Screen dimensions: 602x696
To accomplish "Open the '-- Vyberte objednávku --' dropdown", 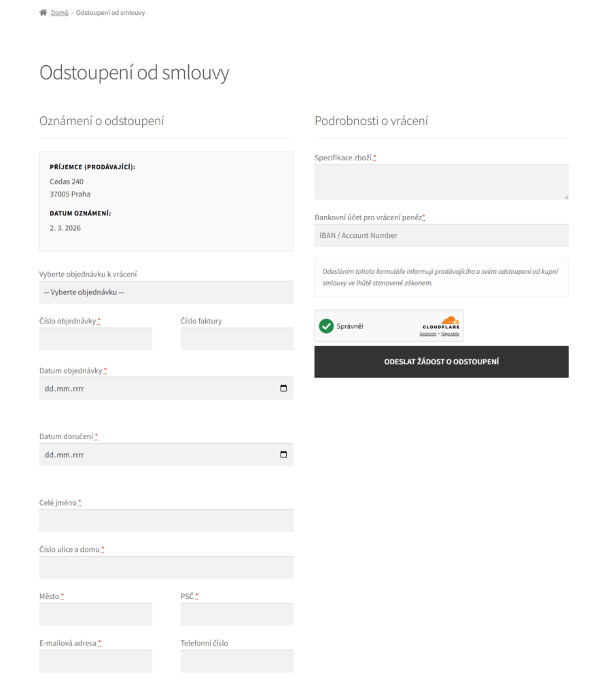I will (x=166, y=292).
